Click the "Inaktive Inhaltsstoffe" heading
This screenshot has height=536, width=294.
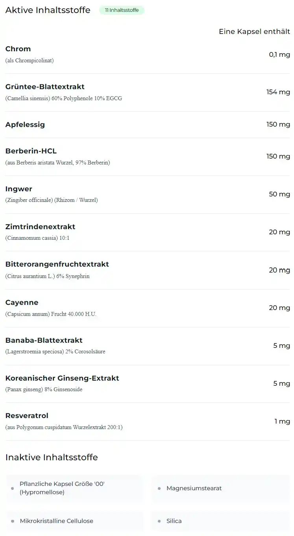(x=52, y=458)
